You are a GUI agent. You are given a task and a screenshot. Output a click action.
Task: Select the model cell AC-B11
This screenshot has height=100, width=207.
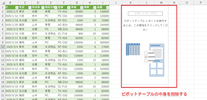pyautogui.click(x=64, y=51)
